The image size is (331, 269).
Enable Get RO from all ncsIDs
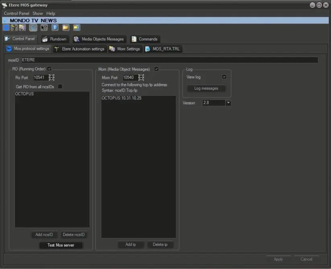(60, 86)
